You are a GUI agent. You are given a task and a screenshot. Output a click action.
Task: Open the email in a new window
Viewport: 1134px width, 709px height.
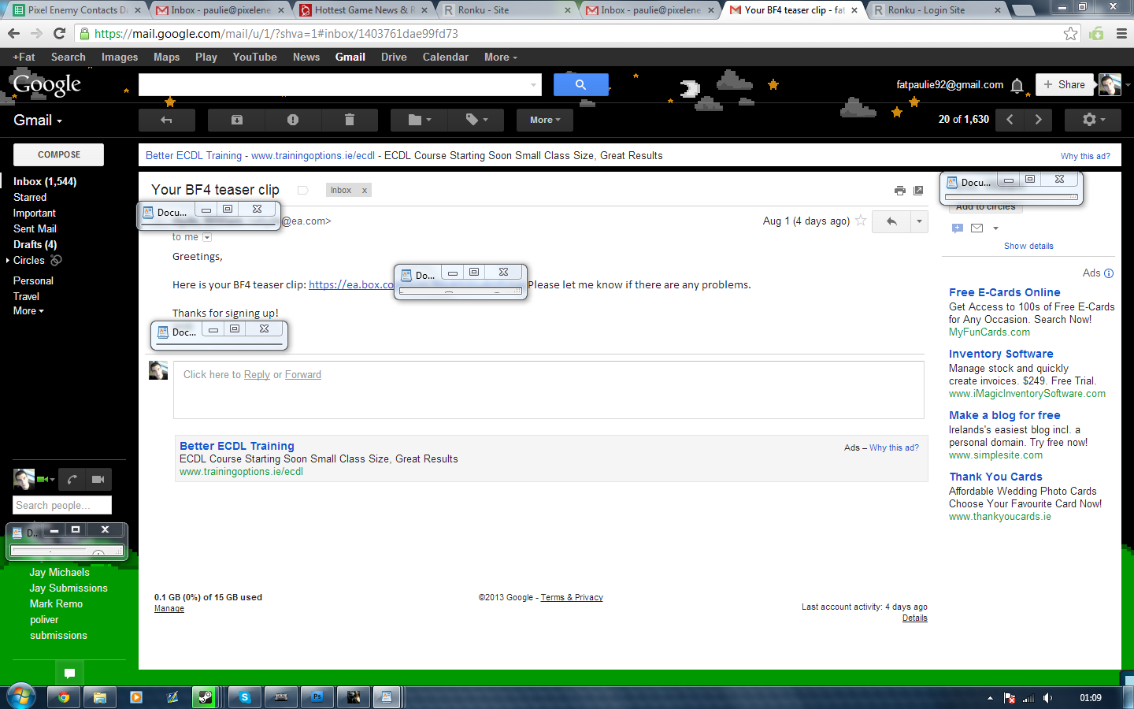click(x=918, y=191)
